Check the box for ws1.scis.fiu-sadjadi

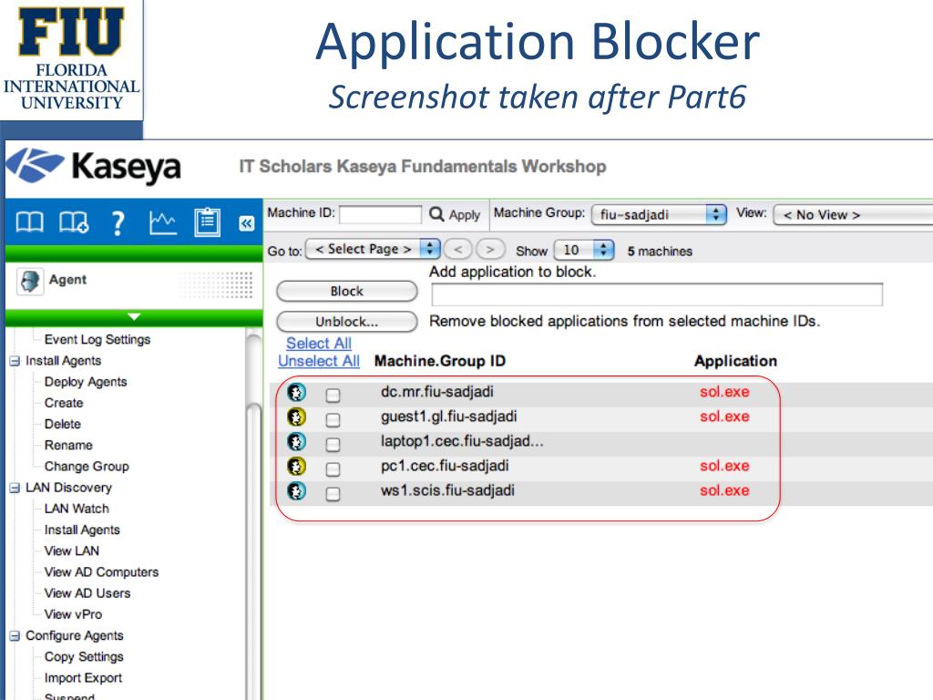(333, 494)
